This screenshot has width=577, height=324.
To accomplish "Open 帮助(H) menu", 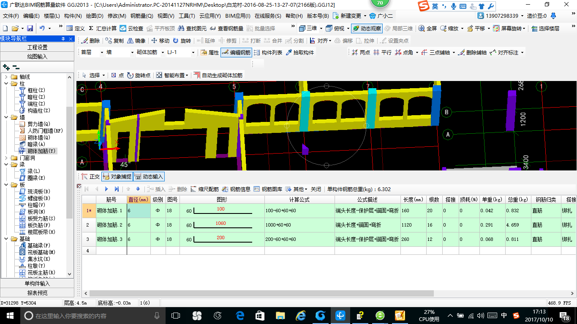I will (x=294, y=16).
